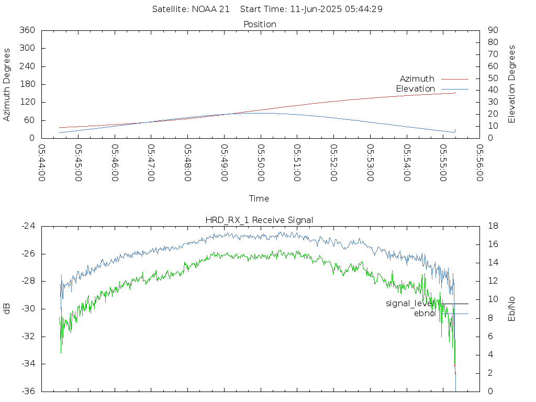Click the 16 Eb/No axis value

point(493,244)
